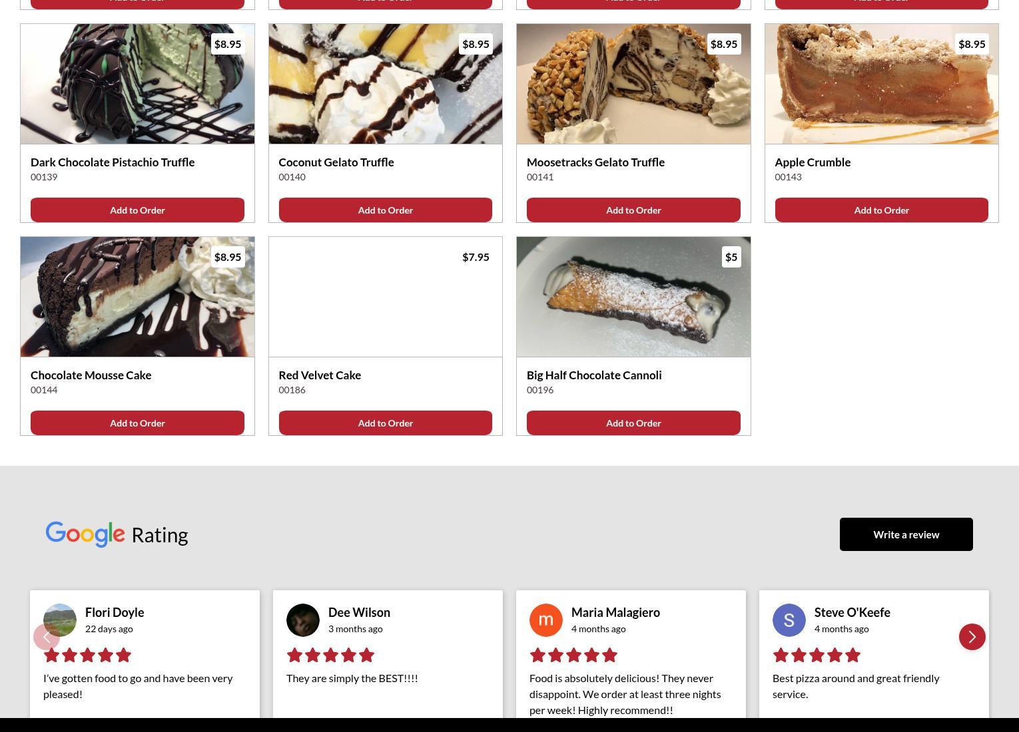
Task: Click Flori Doyle's profile avatar
Action: tap(60, 620)
